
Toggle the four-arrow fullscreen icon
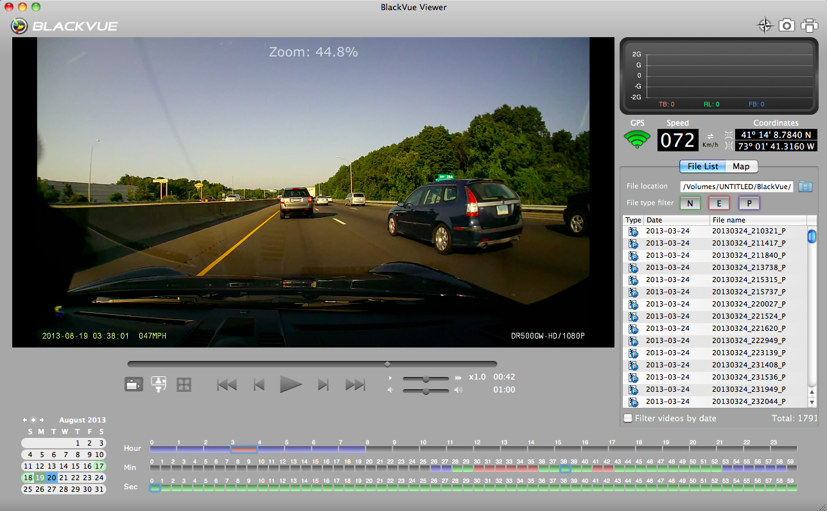[x=184, y=384]
